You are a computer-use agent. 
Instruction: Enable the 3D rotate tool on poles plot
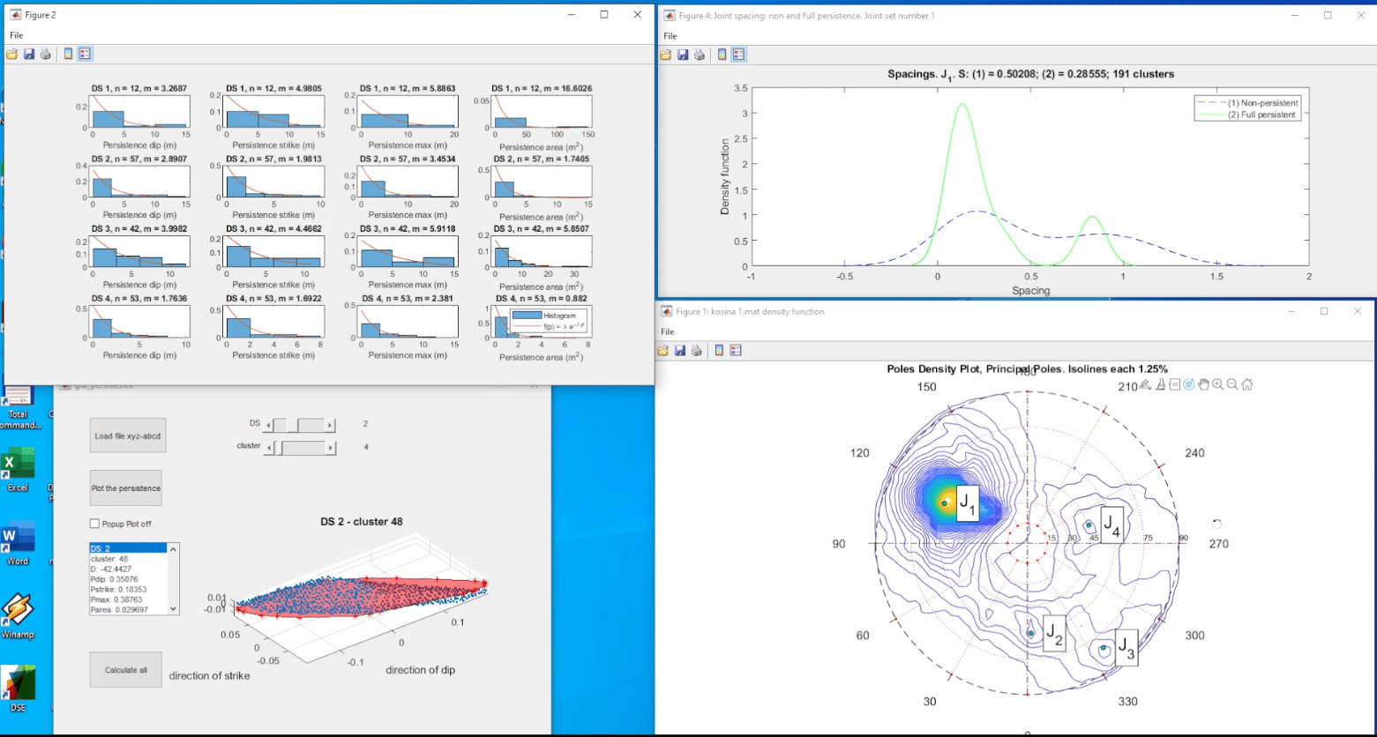point(1188,384)
